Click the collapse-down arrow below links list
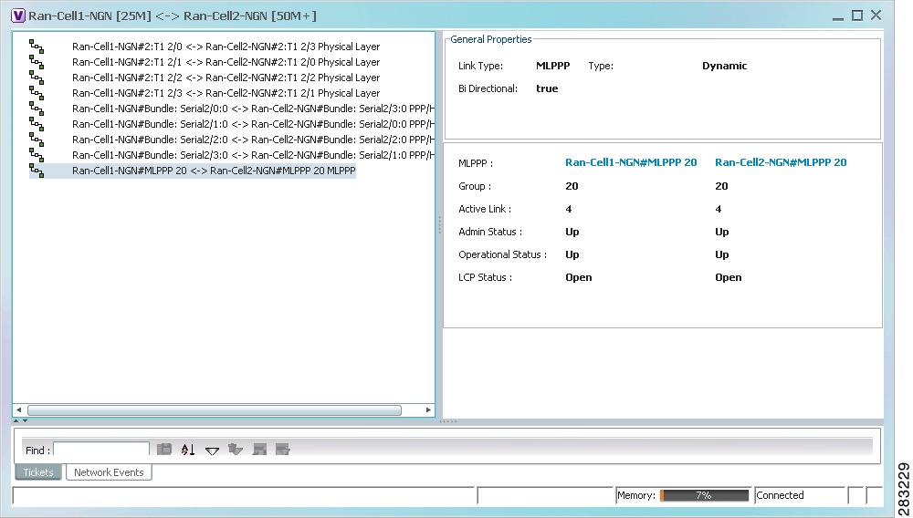The height and width of the screenshot is (518, 913). tap(25, 420)
